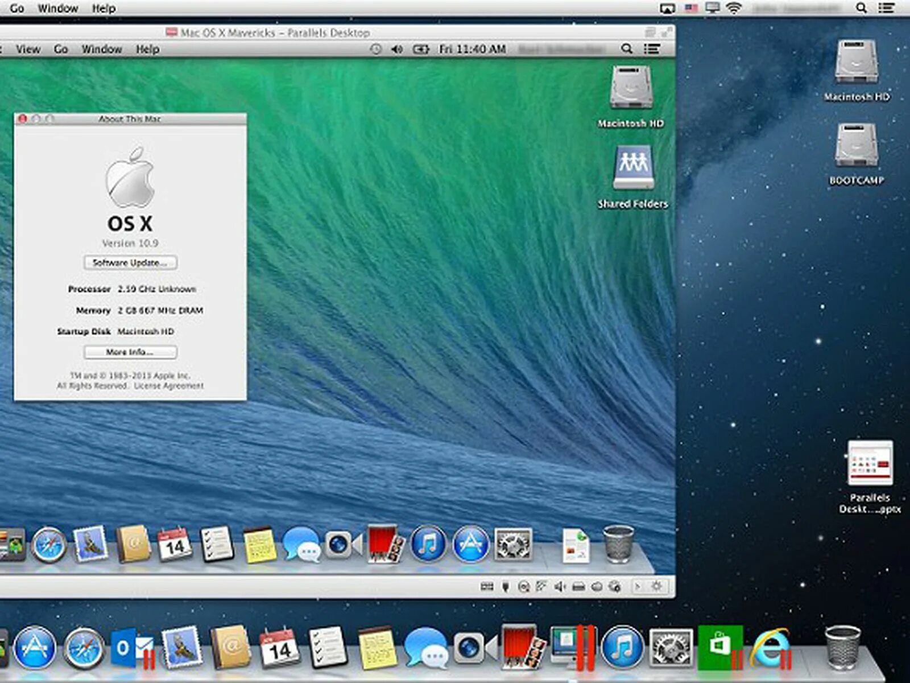Expand the Parallels status bar arrow

[x=637, y=586]
